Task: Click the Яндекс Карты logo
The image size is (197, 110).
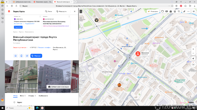Action: (x=16, y=11)
